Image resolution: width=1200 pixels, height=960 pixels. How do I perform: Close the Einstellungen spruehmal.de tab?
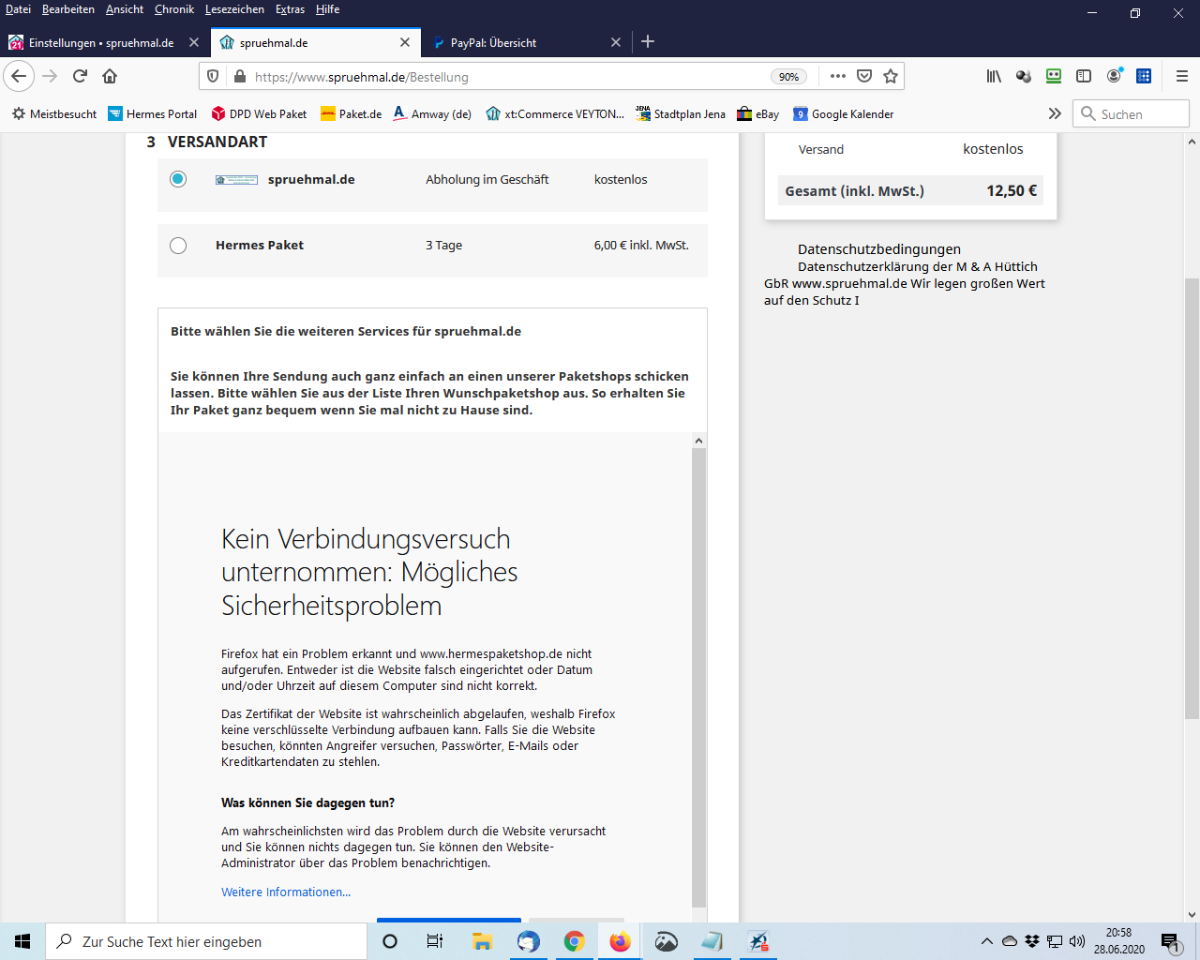click(194, 42)
